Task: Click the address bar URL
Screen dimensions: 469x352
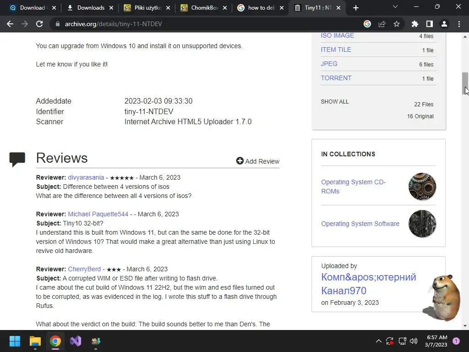Action: (114, 24)
